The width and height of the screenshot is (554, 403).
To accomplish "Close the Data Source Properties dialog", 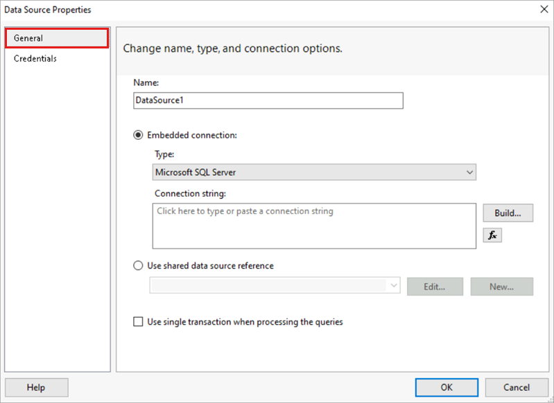I will pos(542,10).
